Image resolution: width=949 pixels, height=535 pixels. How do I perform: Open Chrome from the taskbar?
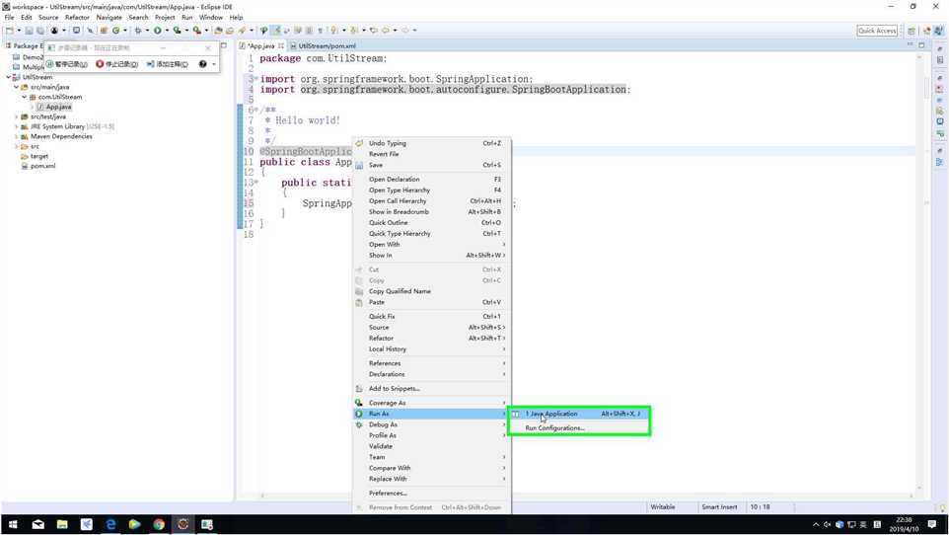(159, 524)
